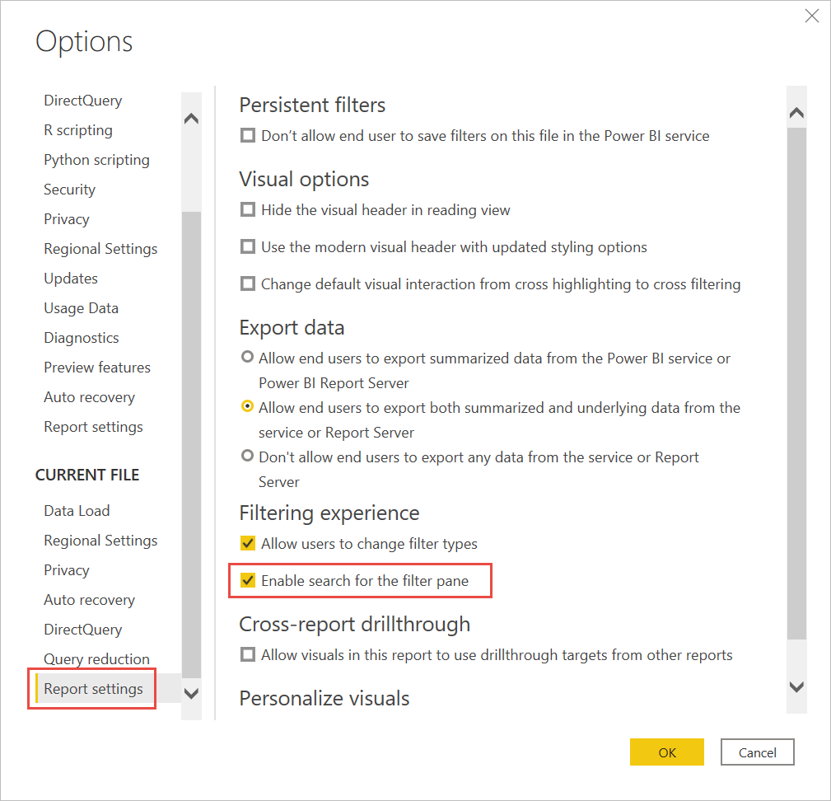Click content pane scroll up arrow
This screenshot has height=801, width=831.
pos(796,112)
